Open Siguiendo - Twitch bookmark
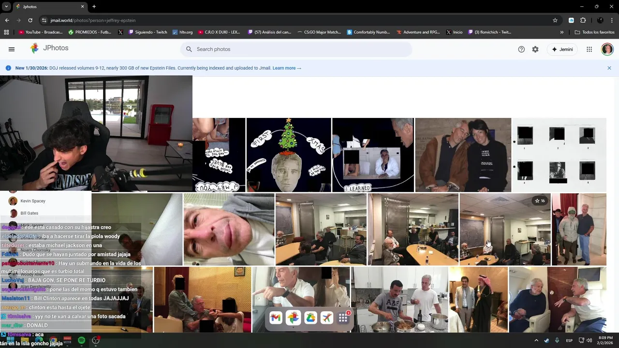The image size is (619, 348). point(147,32)
